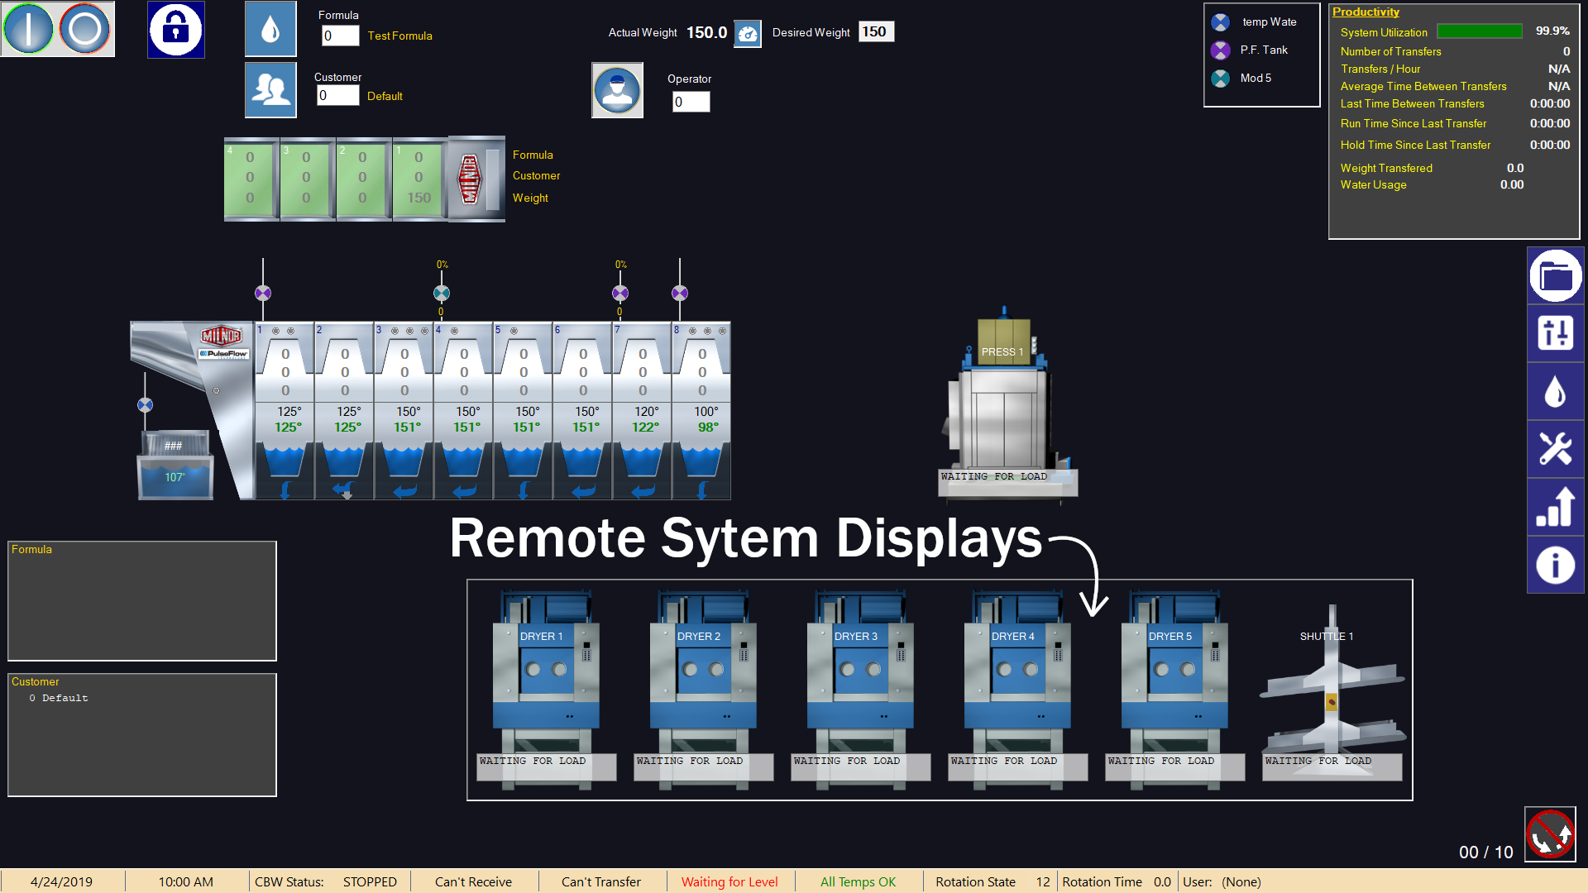
Task: Click the temp Wate valve icon
Action: point(1220,22)
